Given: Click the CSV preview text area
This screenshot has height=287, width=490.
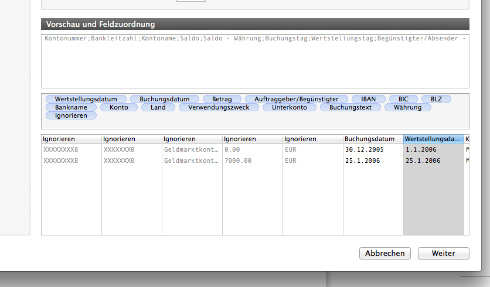Looking at the screenshot, I should [x=255, y=60].
